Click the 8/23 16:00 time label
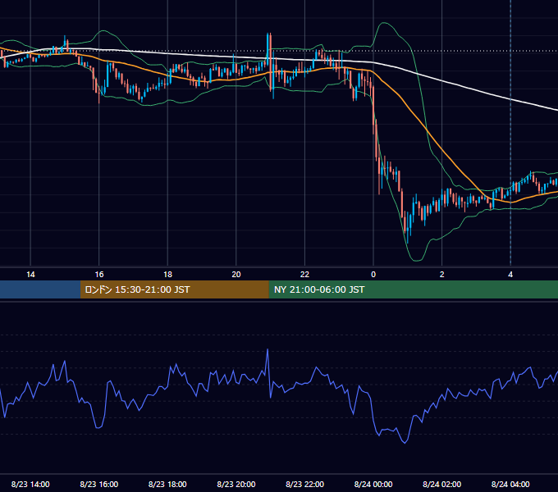 pyautogui.click(x=99, y=484)
